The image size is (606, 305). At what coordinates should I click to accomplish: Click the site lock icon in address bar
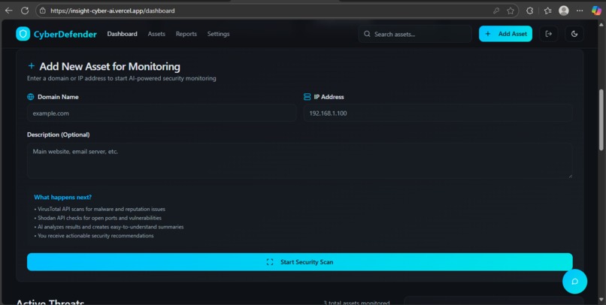43,11
